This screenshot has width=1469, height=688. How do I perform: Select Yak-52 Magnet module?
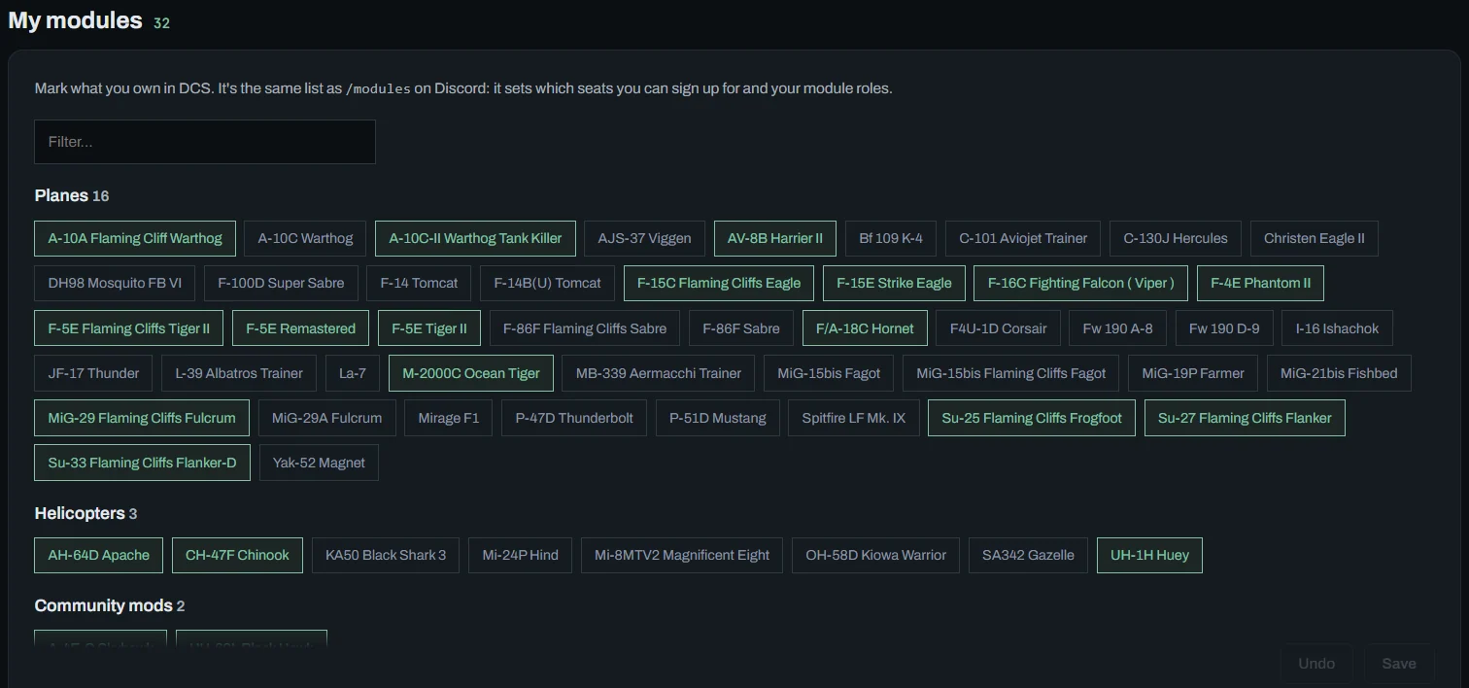click(319, 463)
